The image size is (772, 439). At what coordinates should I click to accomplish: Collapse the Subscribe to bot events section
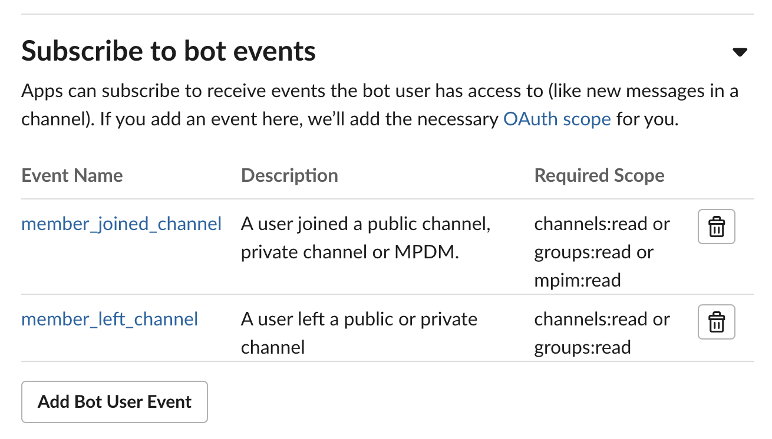pos(740,52)
